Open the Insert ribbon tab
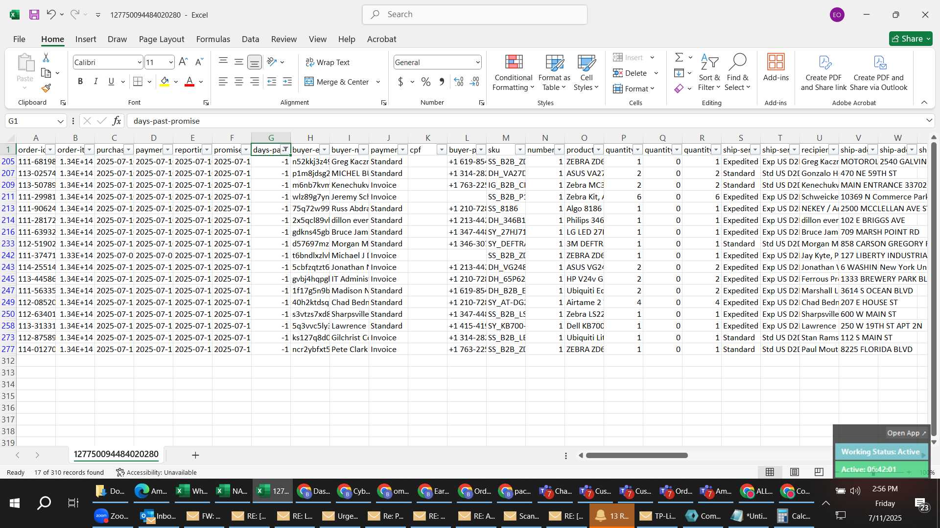Image resolution: width=940 pixels, height=528 pixels. click(x=86, y=39)
